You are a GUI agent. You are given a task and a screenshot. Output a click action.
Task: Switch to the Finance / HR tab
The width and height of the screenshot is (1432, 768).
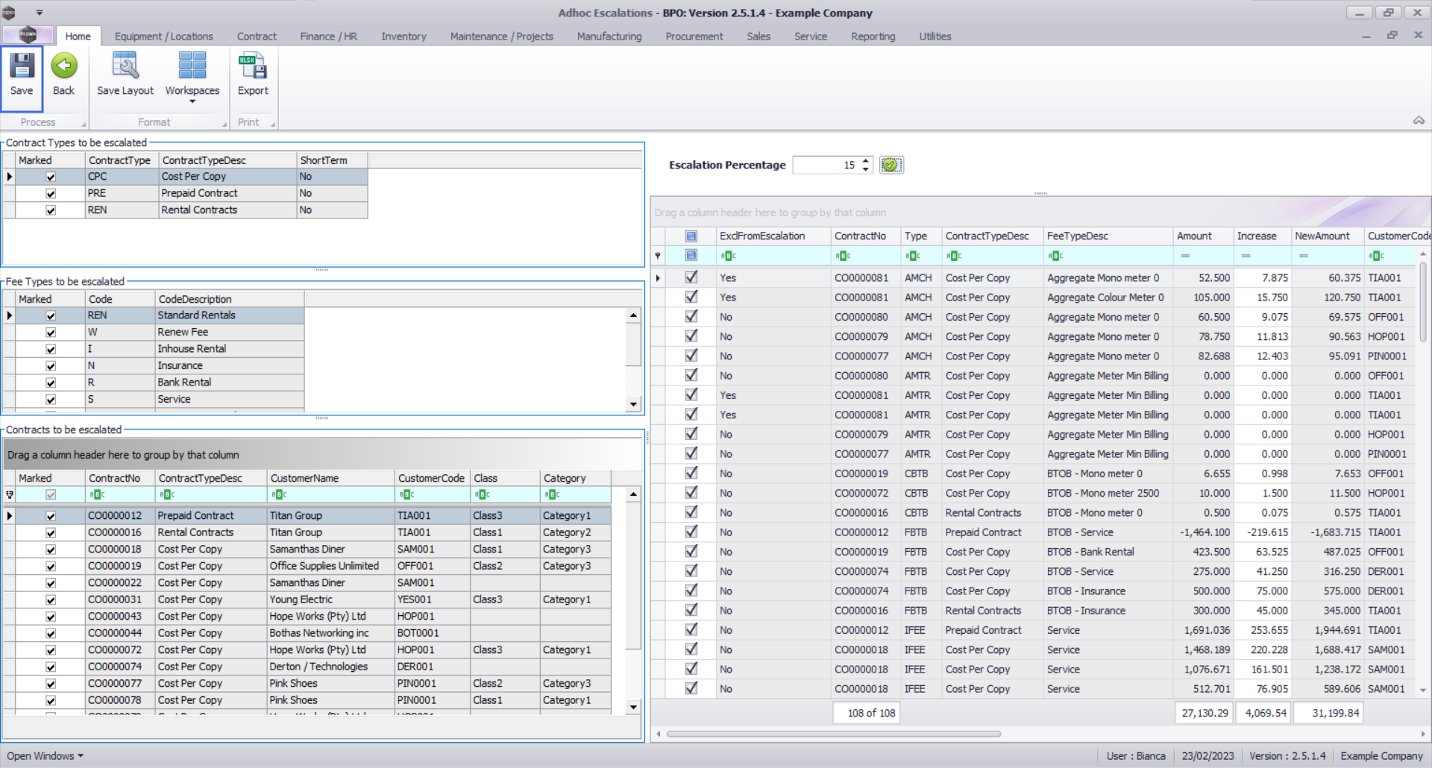coord(328,37)
